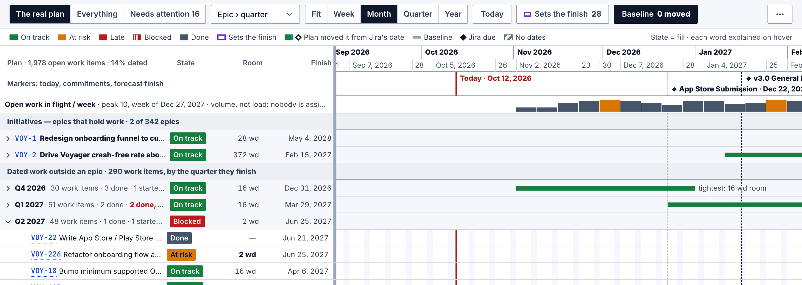Toggle the Sets the finish 28 filter
The image size is (802, 285).
pyautogui.click(x=562, y=14)
